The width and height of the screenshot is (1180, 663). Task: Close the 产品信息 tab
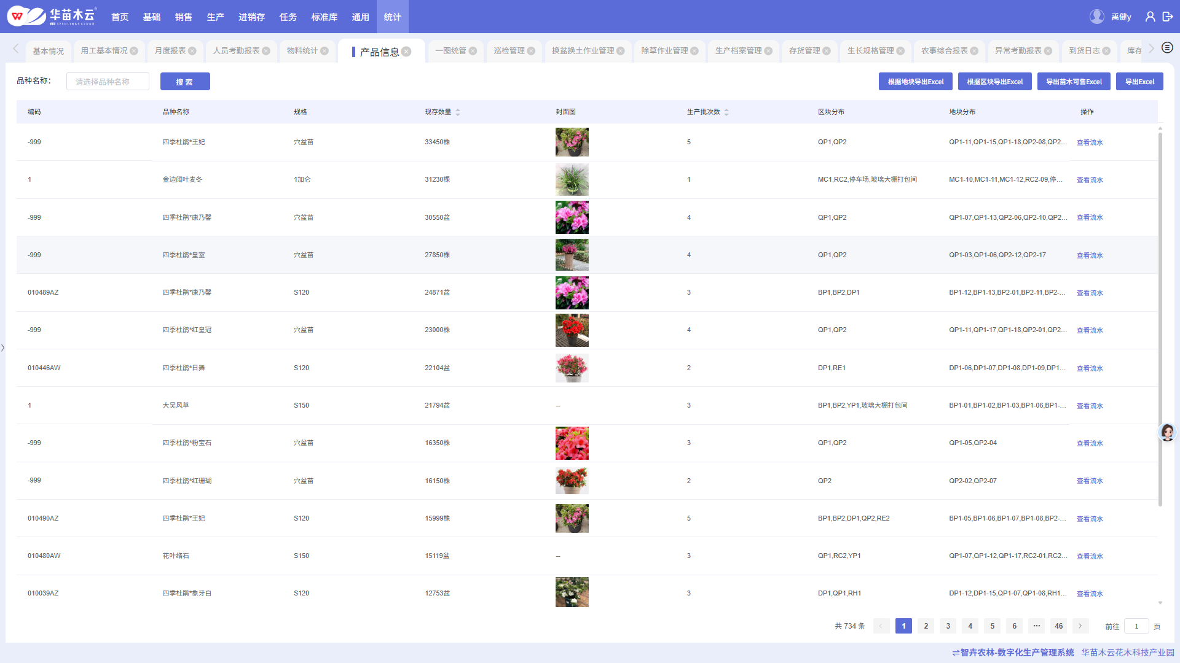pos(407,52)
